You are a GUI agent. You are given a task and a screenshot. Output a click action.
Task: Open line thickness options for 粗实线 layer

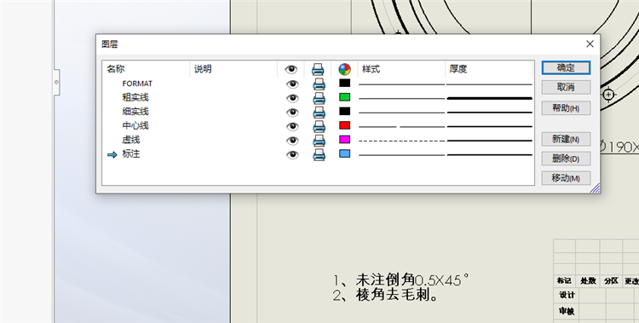pos(489,98)
